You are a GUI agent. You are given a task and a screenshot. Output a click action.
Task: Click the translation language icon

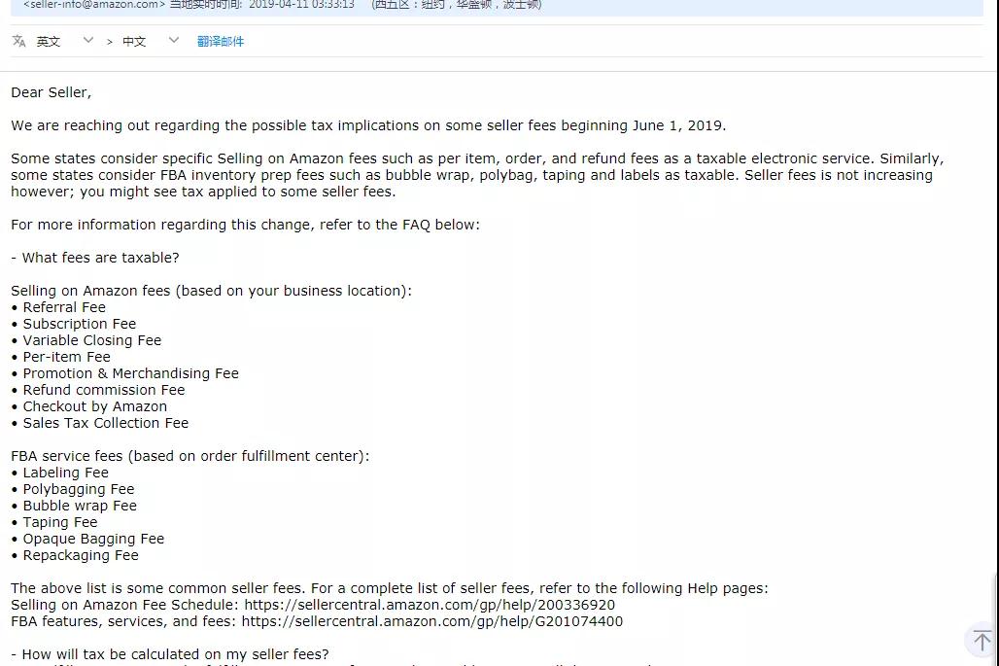point(18,42)
